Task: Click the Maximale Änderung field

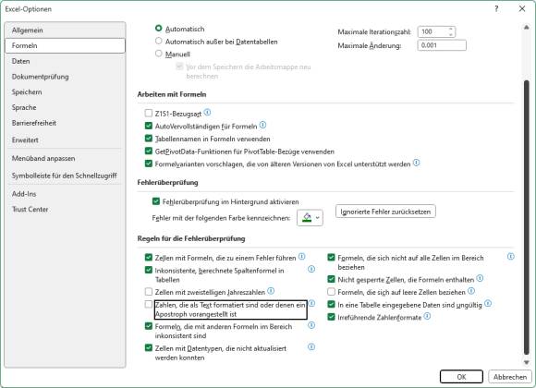Action: coord(442,45)
